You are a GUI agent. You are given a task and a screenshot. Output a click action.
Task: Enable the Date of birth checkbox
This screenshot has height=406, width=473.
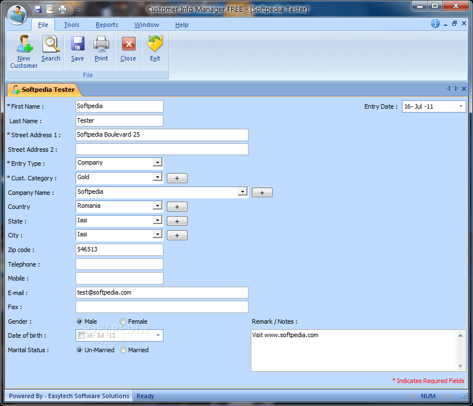coord(82,335)
